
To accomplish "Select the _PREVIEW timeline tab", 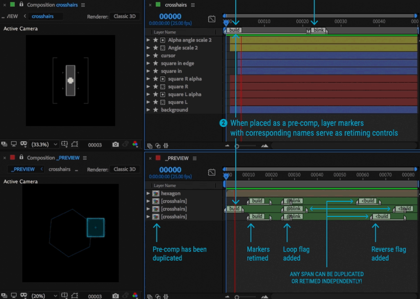I will pos(176,158).
